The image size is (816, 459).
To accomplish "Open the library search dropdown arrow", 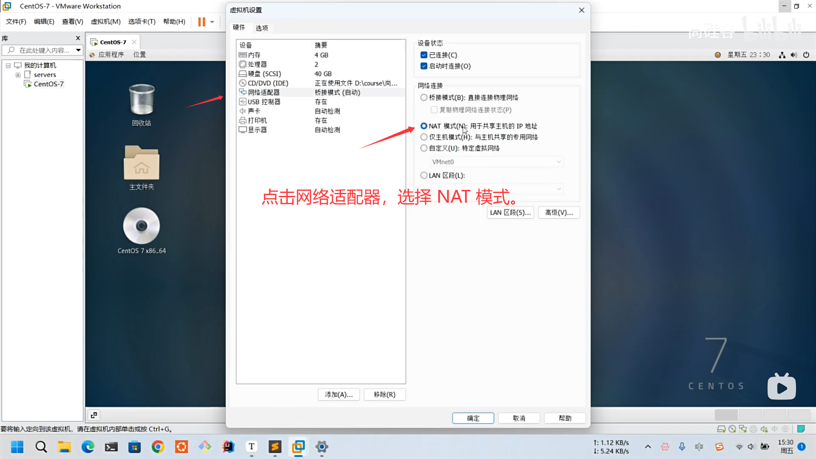I will tap(78, 50).
